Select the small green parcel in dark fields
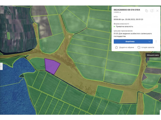 (9, 36)
